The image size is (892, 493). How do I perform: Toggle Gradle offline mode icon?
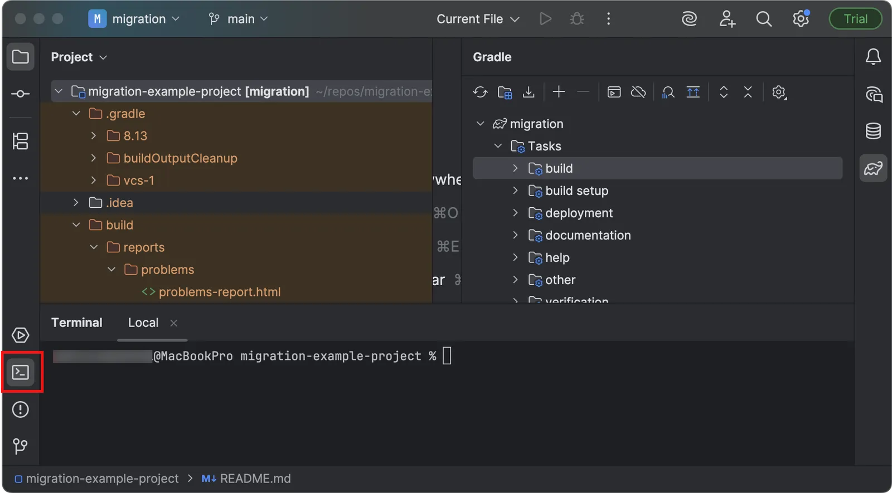[x=638, y=92]
